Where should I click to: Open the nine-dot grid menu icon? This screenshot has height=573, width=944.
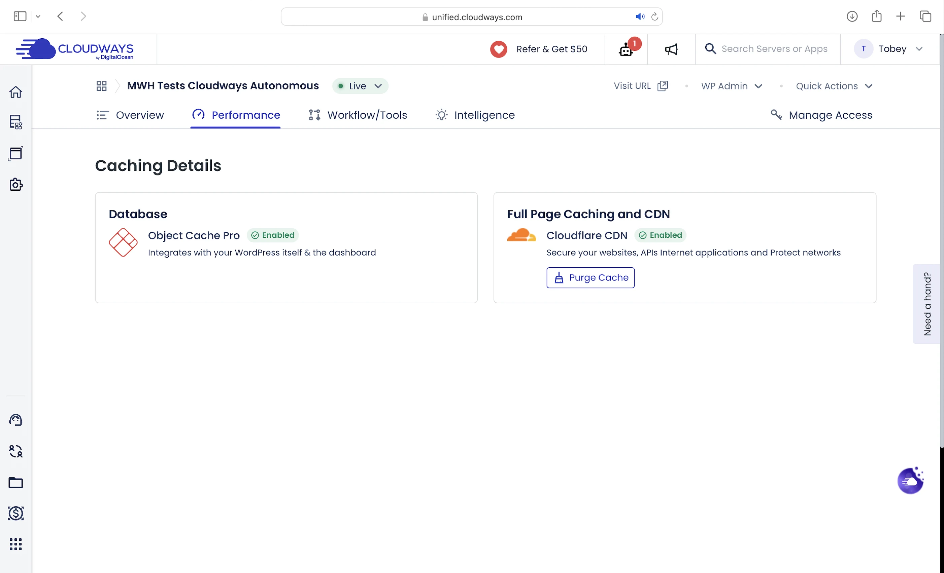coord(16,544)
